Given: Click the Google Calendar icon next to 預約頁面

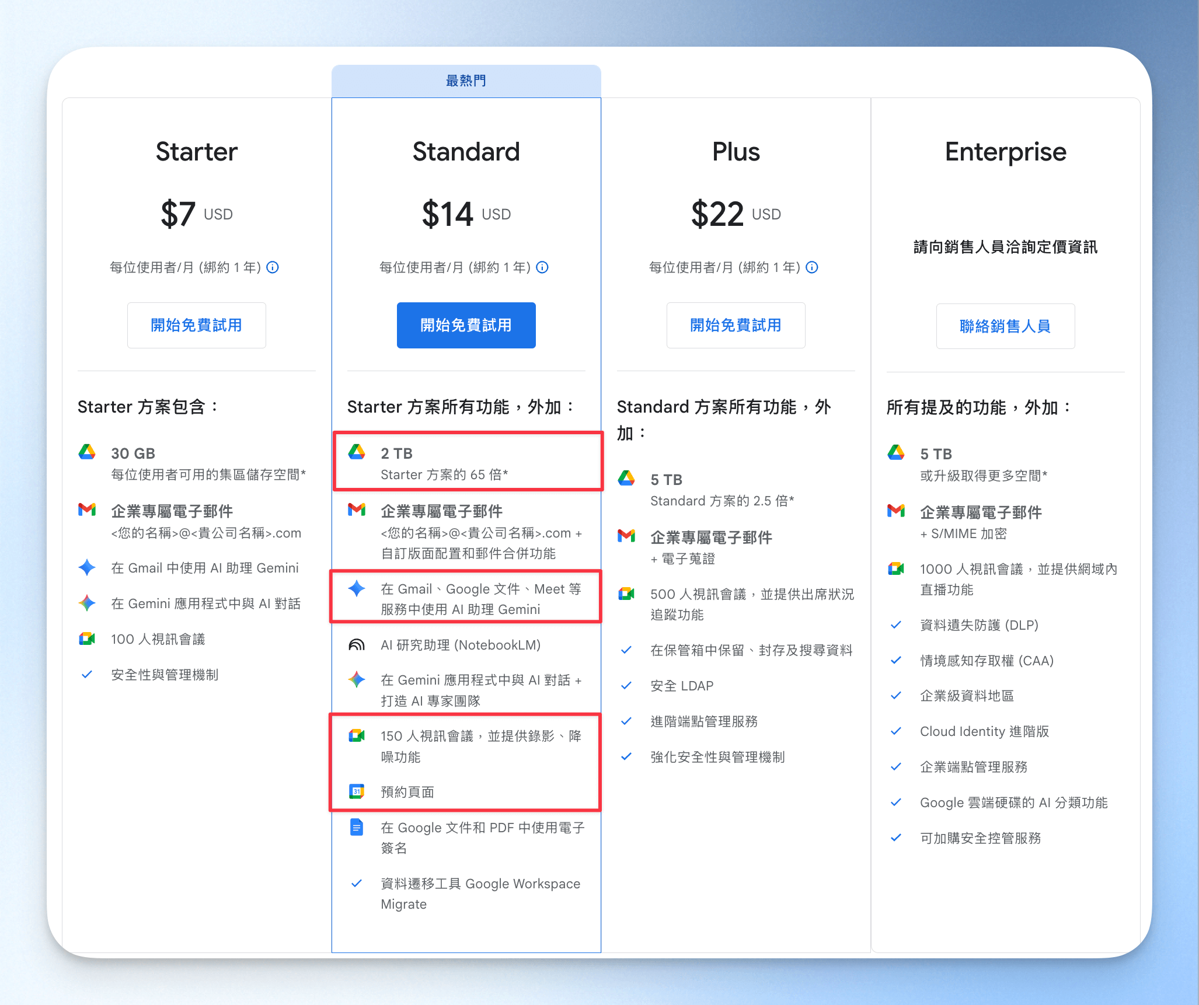Looking at the screenshot, I should [357, 791].
